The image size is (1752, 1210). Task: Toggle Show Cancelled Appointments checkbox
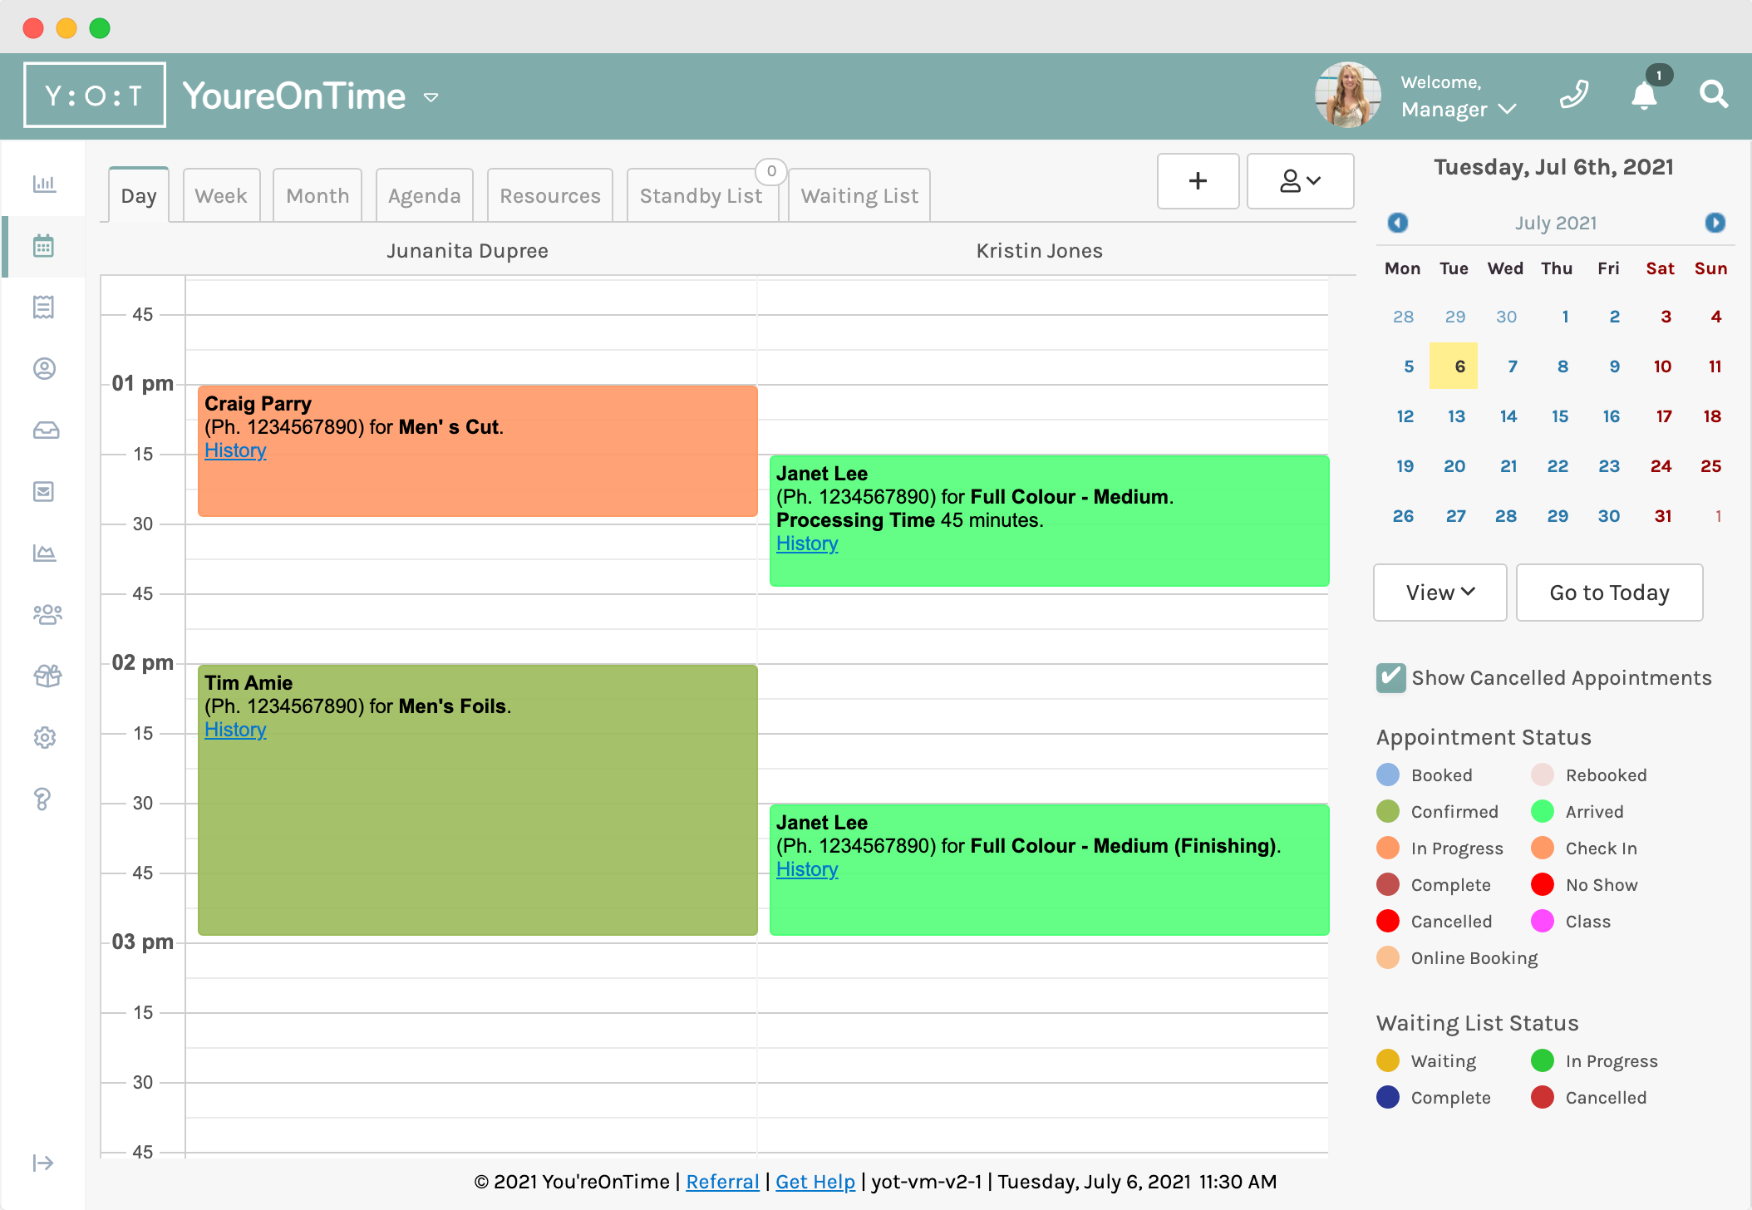coord(1391,677)
